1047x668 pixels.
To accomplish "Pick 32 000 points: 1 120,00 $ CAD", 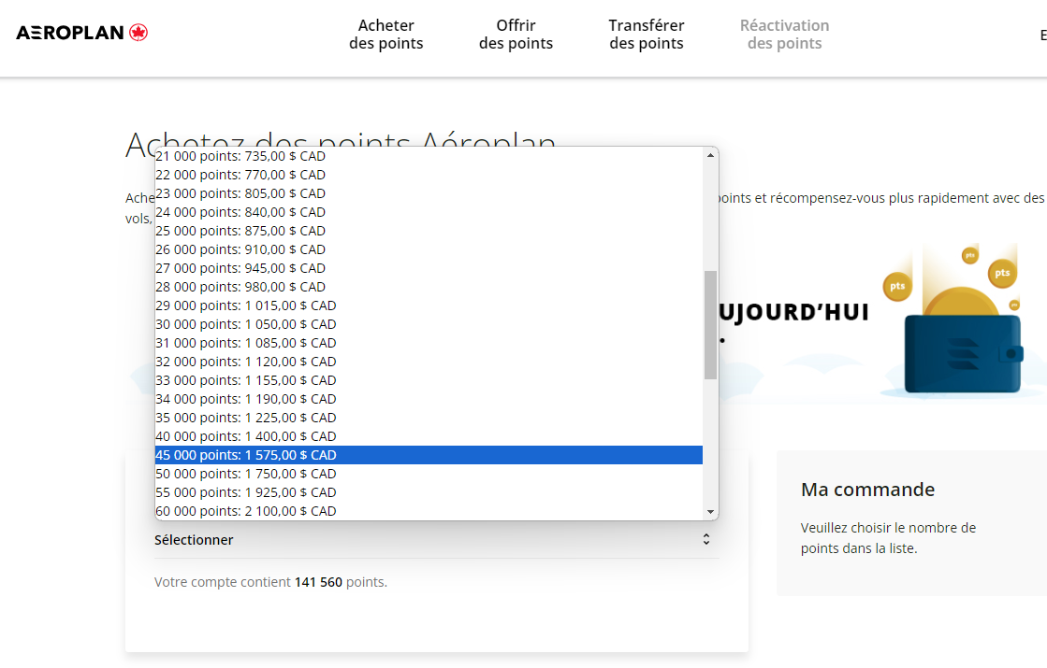I will coord(429,362).
